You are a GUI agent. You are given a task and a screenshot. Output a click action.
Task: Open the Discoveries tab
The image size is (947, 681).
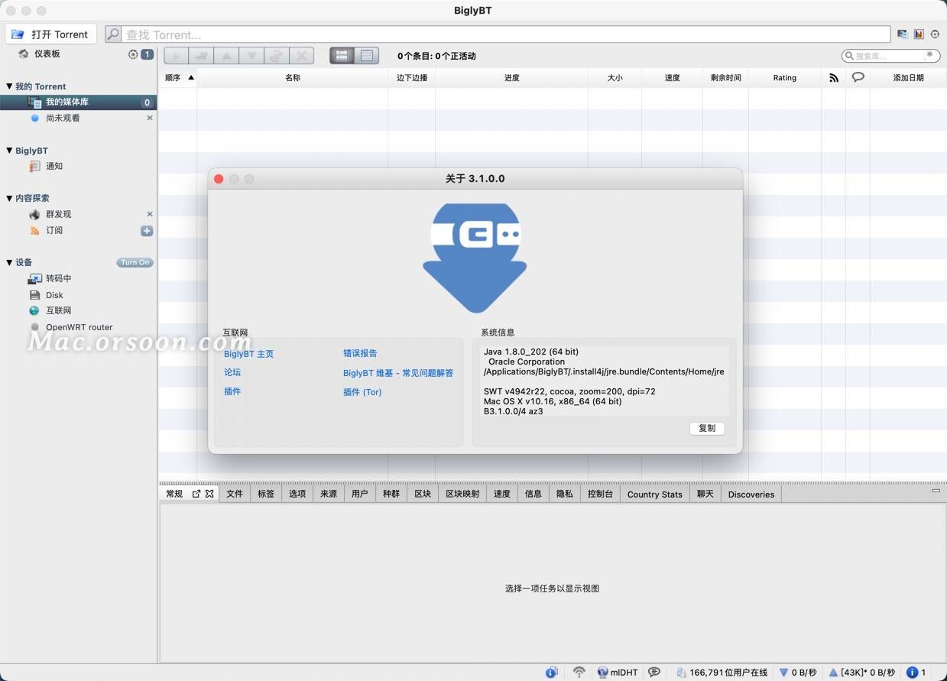(751, 495)
